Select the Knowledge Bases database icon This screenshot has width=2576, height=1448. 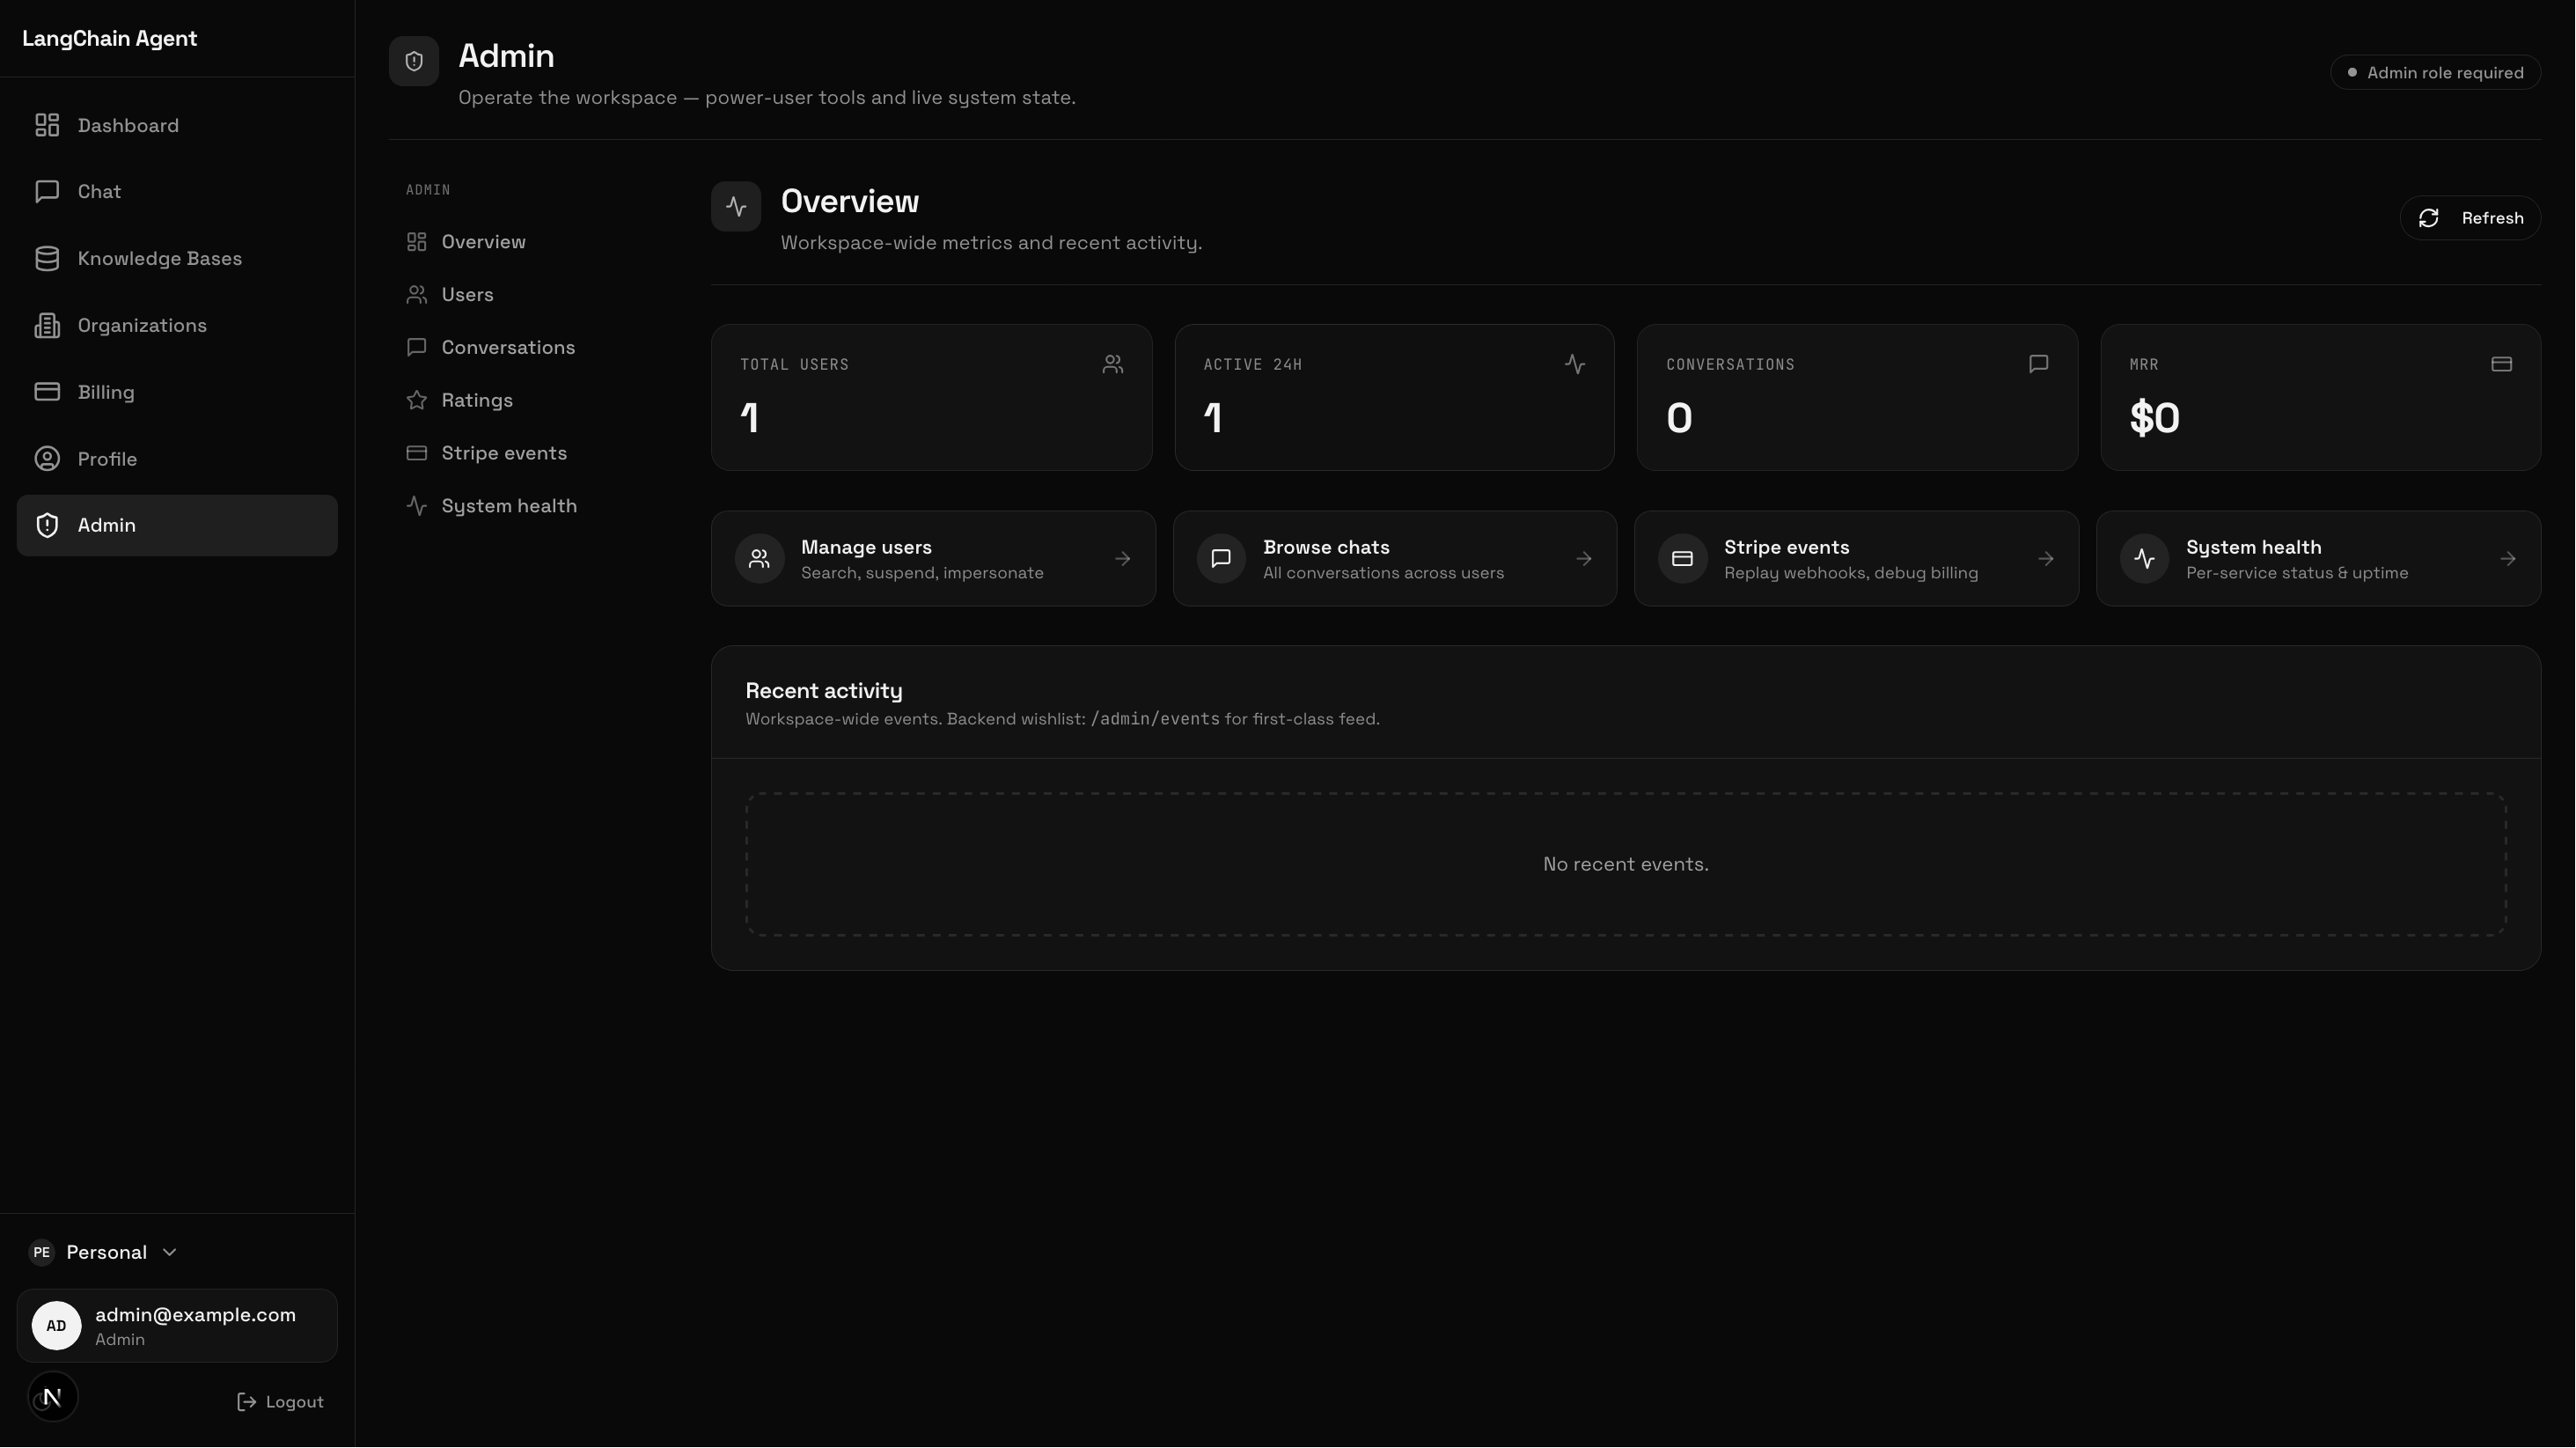47,258
